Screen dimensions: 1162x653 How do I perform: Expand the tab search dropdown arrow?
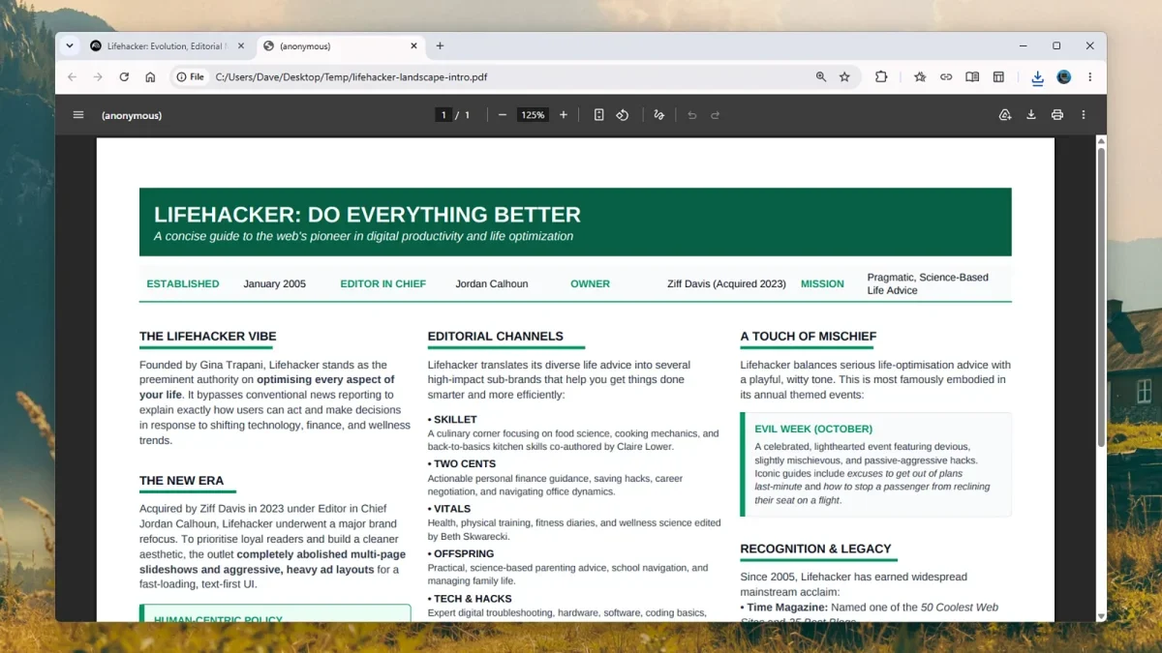[70, 45]
